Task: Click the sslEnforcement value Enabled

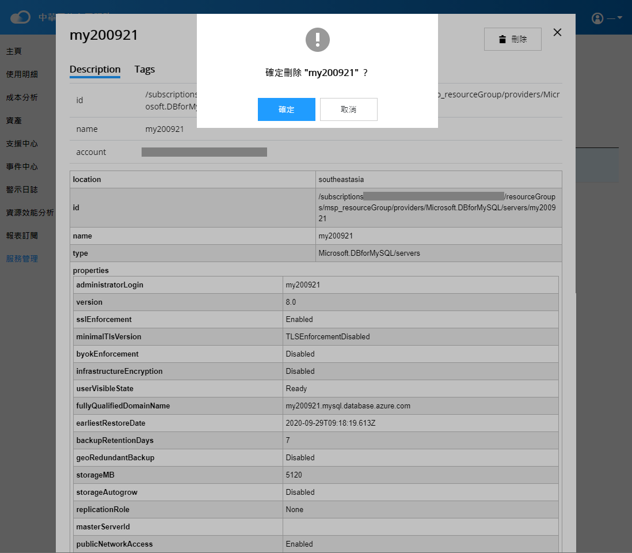Action: coord(299,320)
